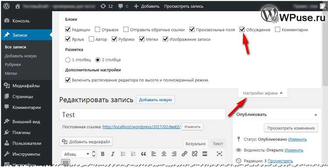Click the Инструменты wrench icon
This screenshot has height=168, width=328.
click(7, 154)
